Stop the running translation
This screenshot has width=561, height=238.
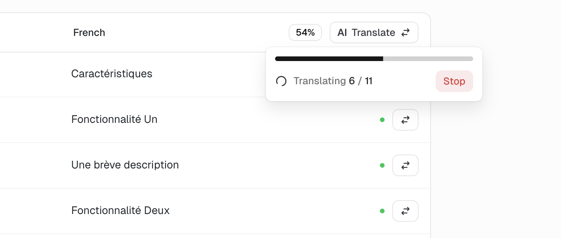click(x=454, y=81)
